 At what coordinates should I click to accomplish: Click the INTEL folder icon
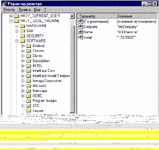(28, 66)
